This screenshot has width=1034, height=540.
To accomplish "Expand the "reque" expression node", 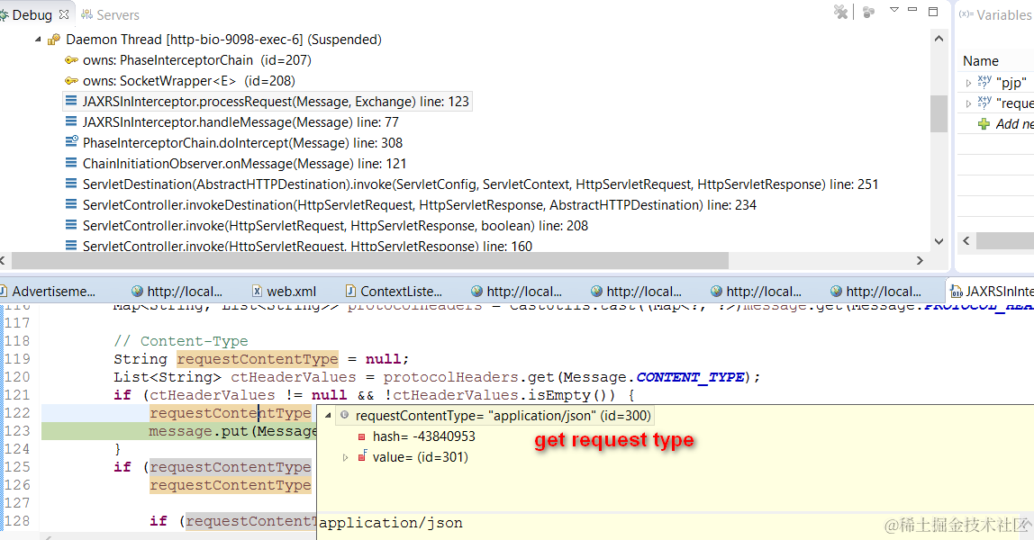I will tap(968, 103).
